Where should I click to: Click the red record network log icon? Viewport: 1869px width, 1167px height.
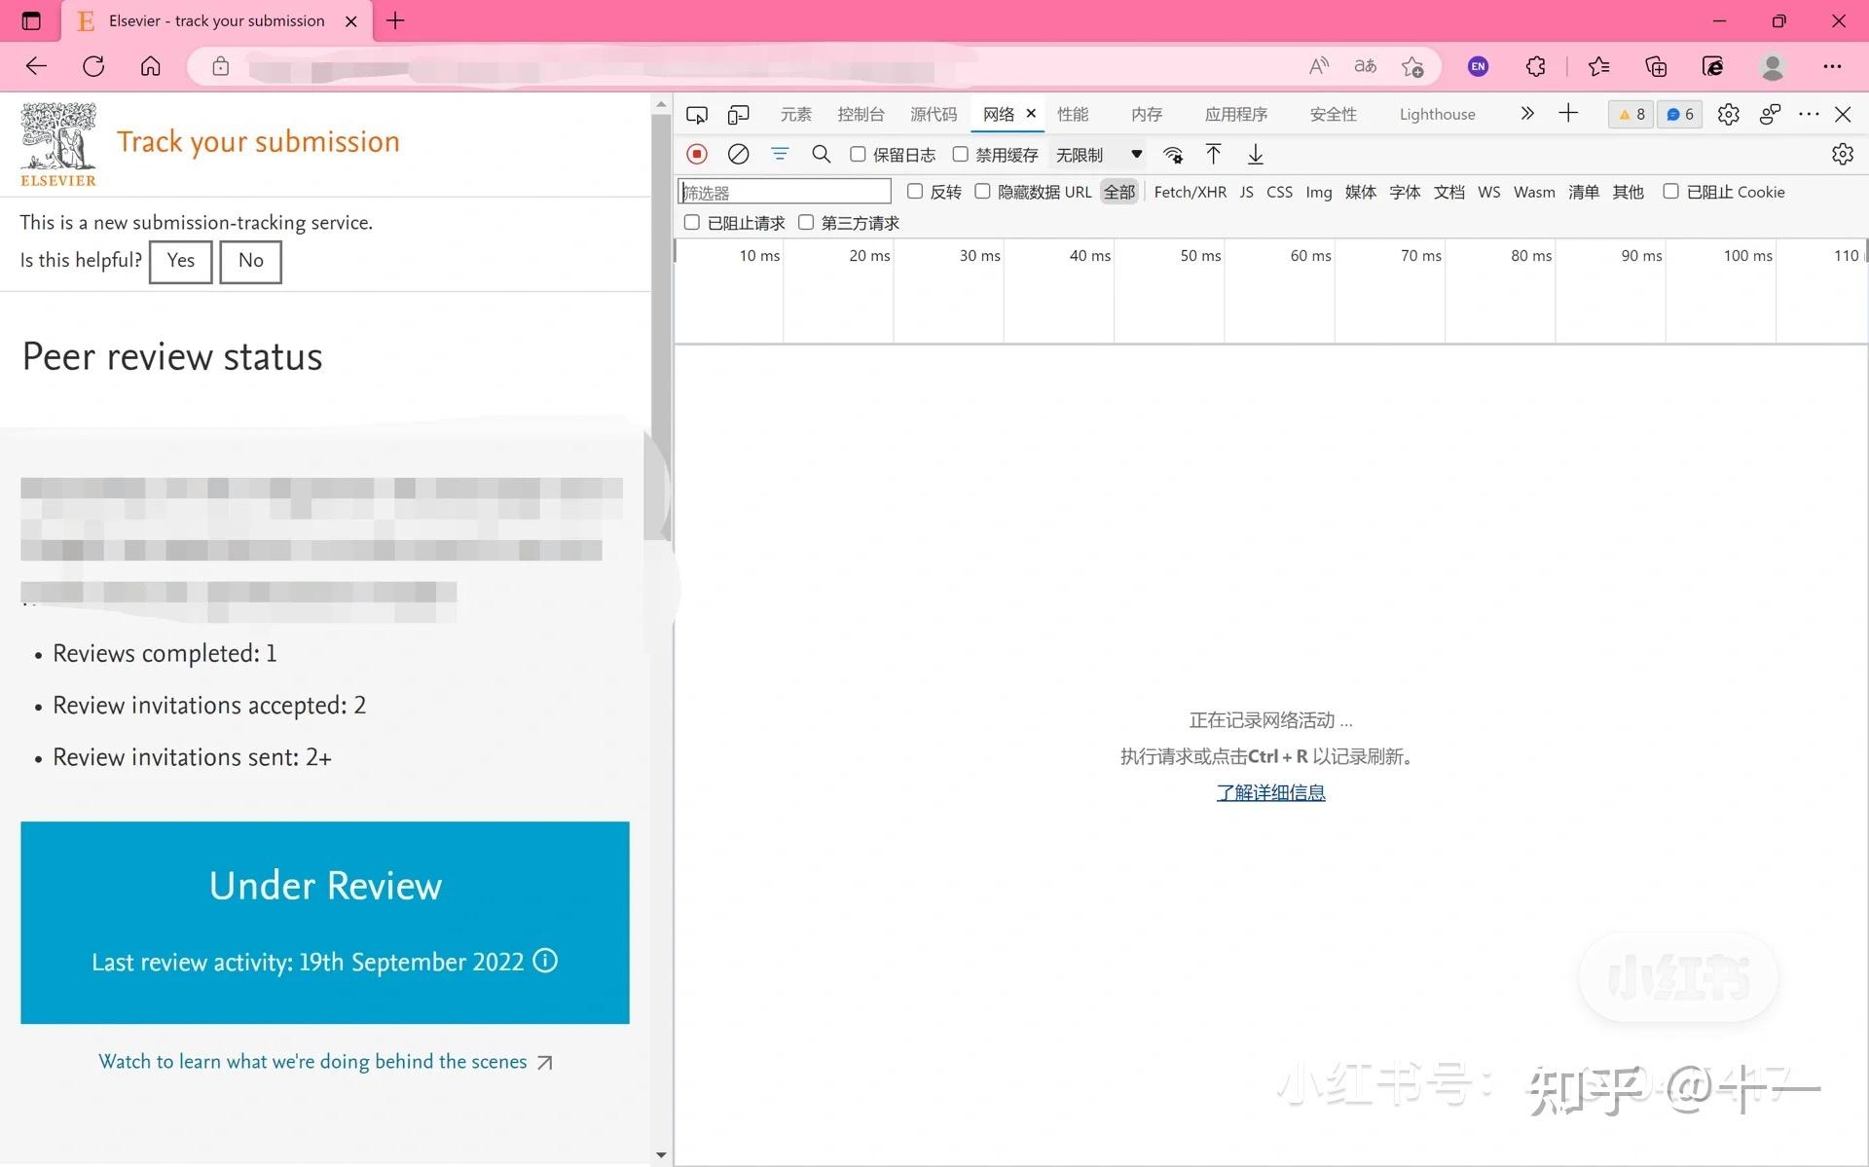[x=697, y=154]
